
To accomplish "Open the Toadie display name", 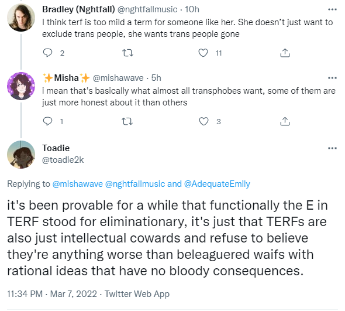I will point(56,148).
